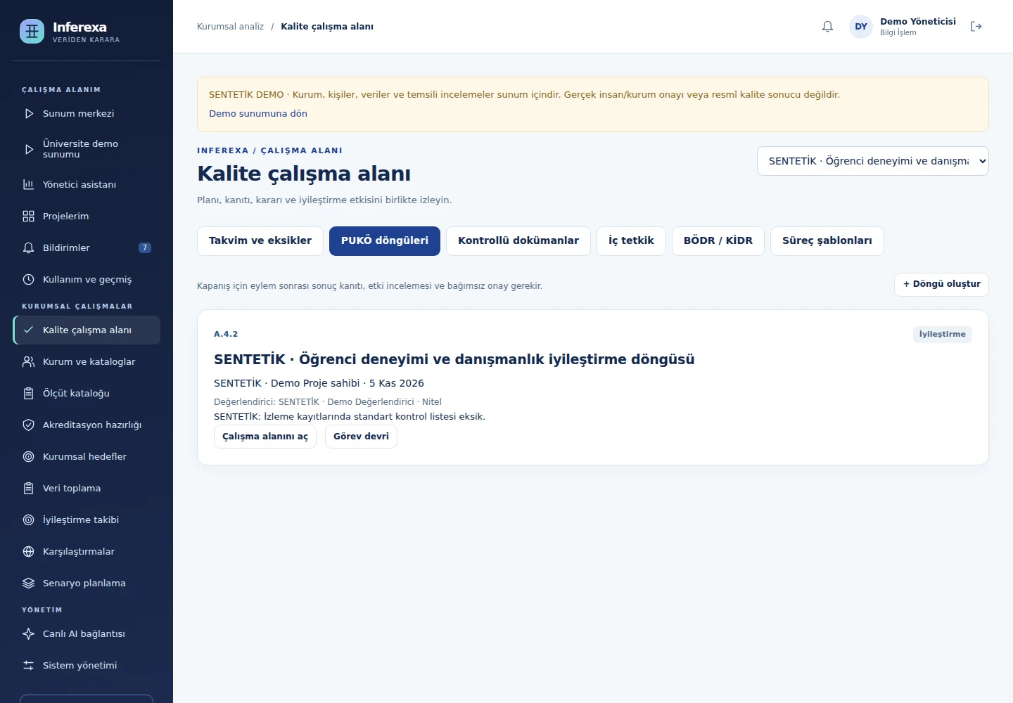Viewport: 1013px width, 703px height.
Task: Click Sistem yönetimi sliders icon
Action: (x=29, y=665)
